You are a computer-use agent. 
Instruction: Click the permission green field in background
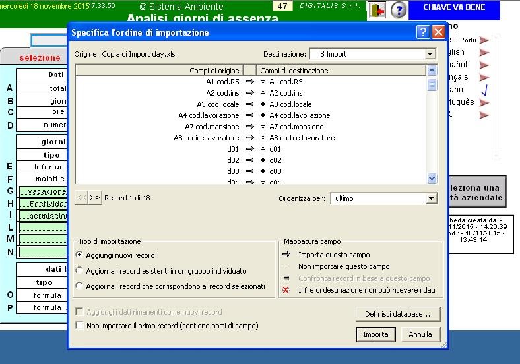pyautogui.click(x=43, y=216)
